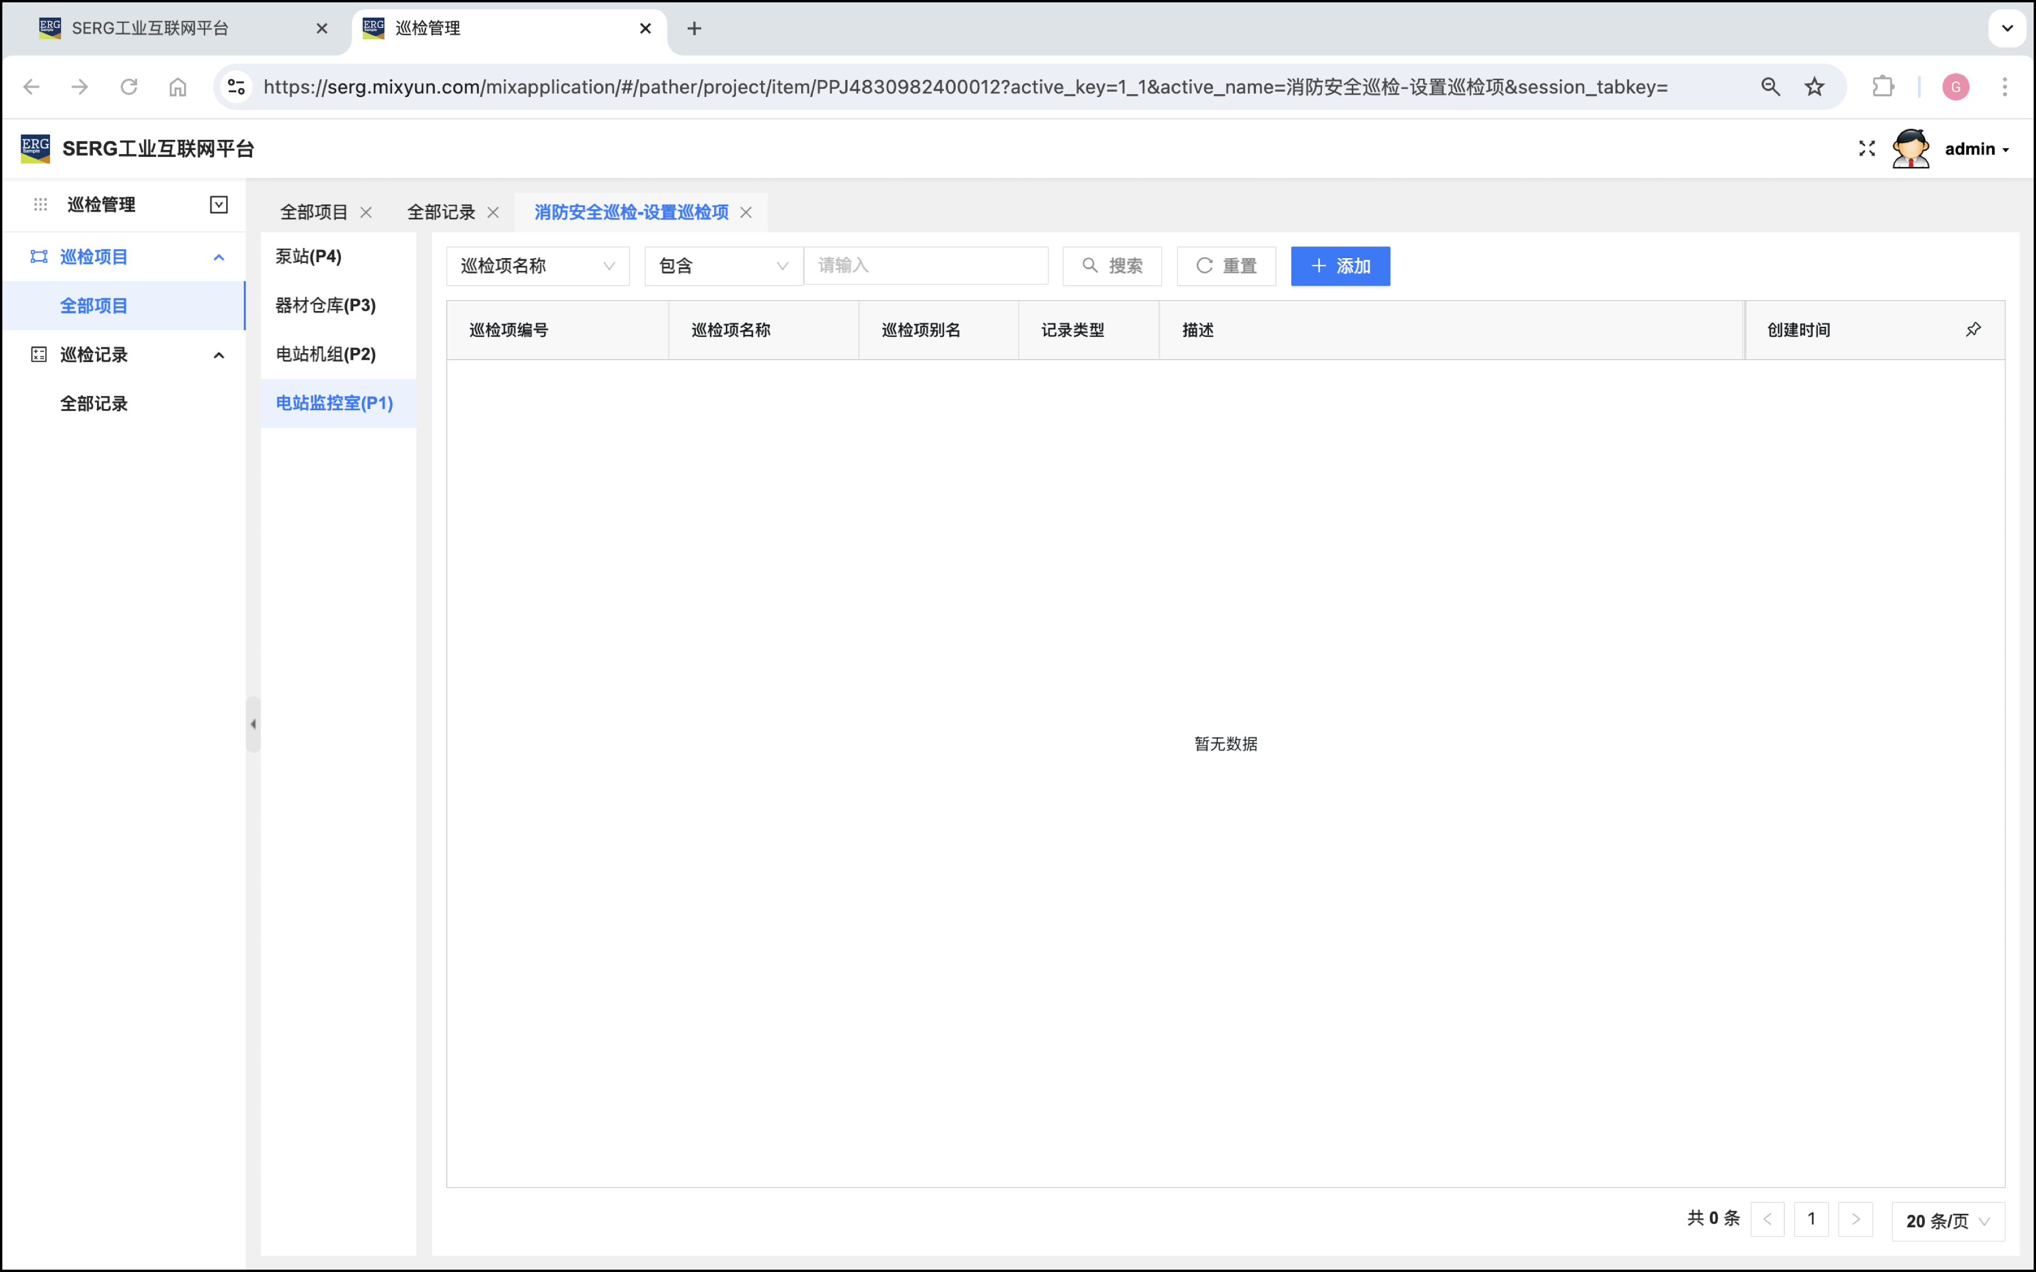Click the 添加 button
This screenshot has width=2036, height=1272.
[x=1340, y=266]
